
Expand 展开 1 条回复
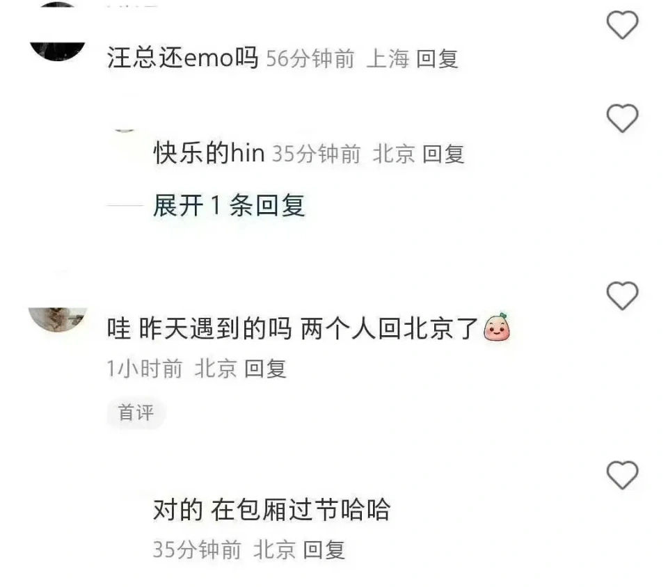point(229,206)
